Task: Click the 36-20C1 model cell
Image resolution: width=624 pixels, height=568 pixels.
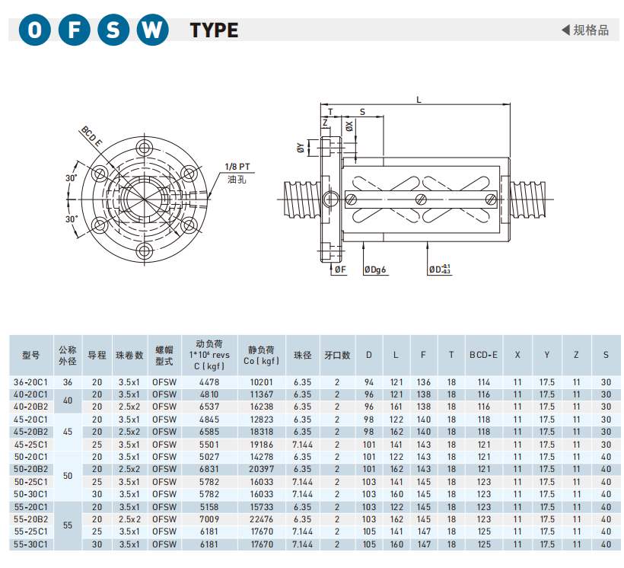Action: tap(30, 382)
